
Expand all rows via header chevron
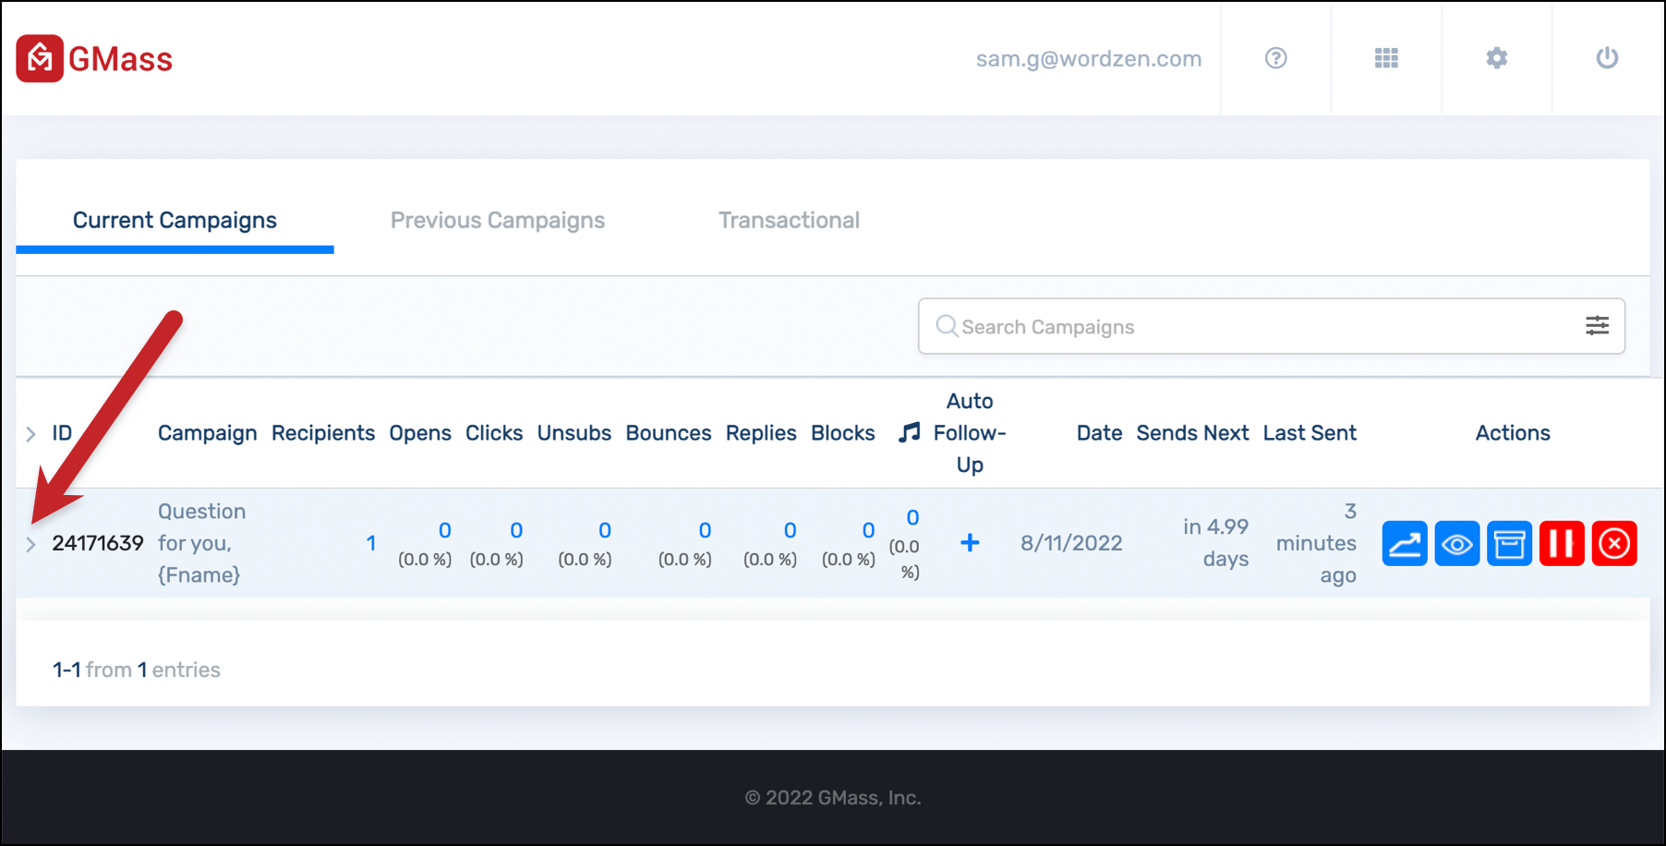click(x=30, y=433)
